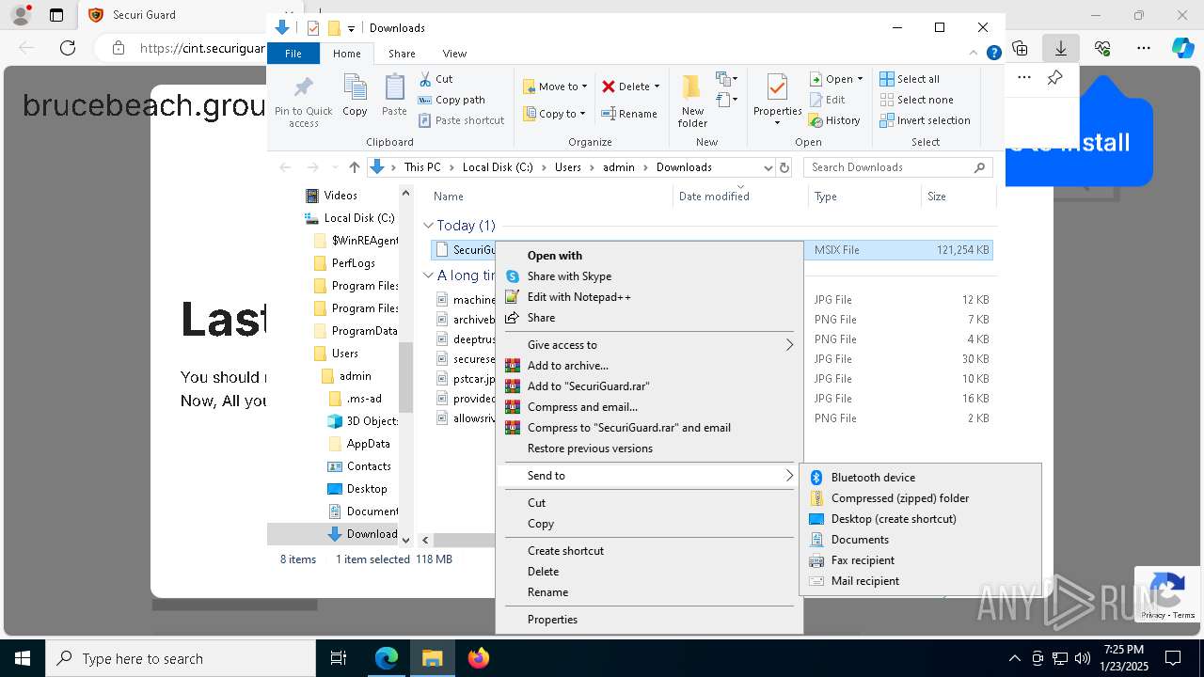Send to Desktop (create shortcut)
Screen dimensions: 1204x677
coord(920,519)
